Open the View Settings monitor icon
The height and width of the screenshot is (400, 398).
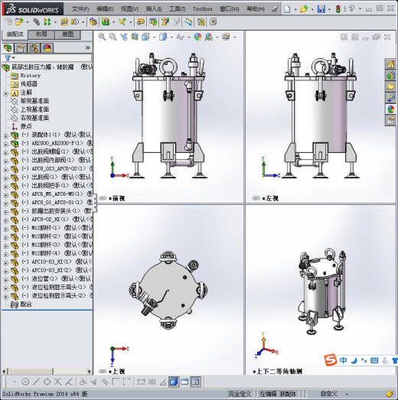point(226,37)
